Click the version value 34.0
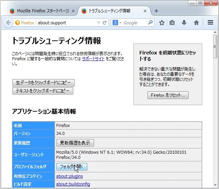Screen dimensions: 219x189 coord(60,134)
